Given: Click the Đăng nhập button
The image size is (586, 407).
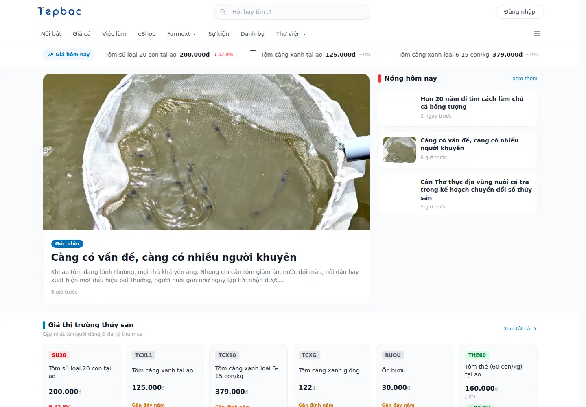Looking at the screenshot, I should (x=520, y=12).
